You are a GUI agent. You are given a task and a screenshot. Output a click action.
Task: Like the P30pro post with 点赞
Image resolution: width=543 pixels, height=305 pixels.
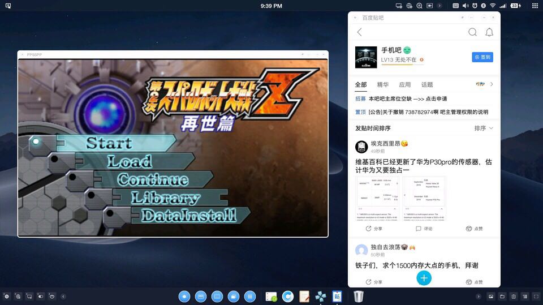(474, 229)
